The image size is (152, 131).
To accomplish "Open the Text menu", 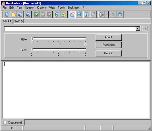I will pyautogui.click(x=20, y=8).
